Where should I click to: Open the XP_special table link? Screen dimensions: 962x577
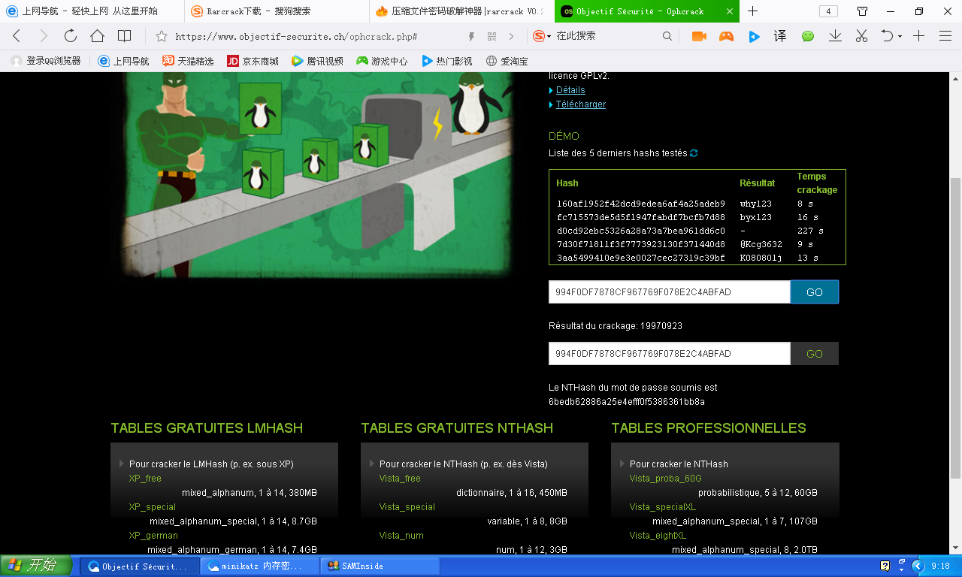(x=152, y=507)
